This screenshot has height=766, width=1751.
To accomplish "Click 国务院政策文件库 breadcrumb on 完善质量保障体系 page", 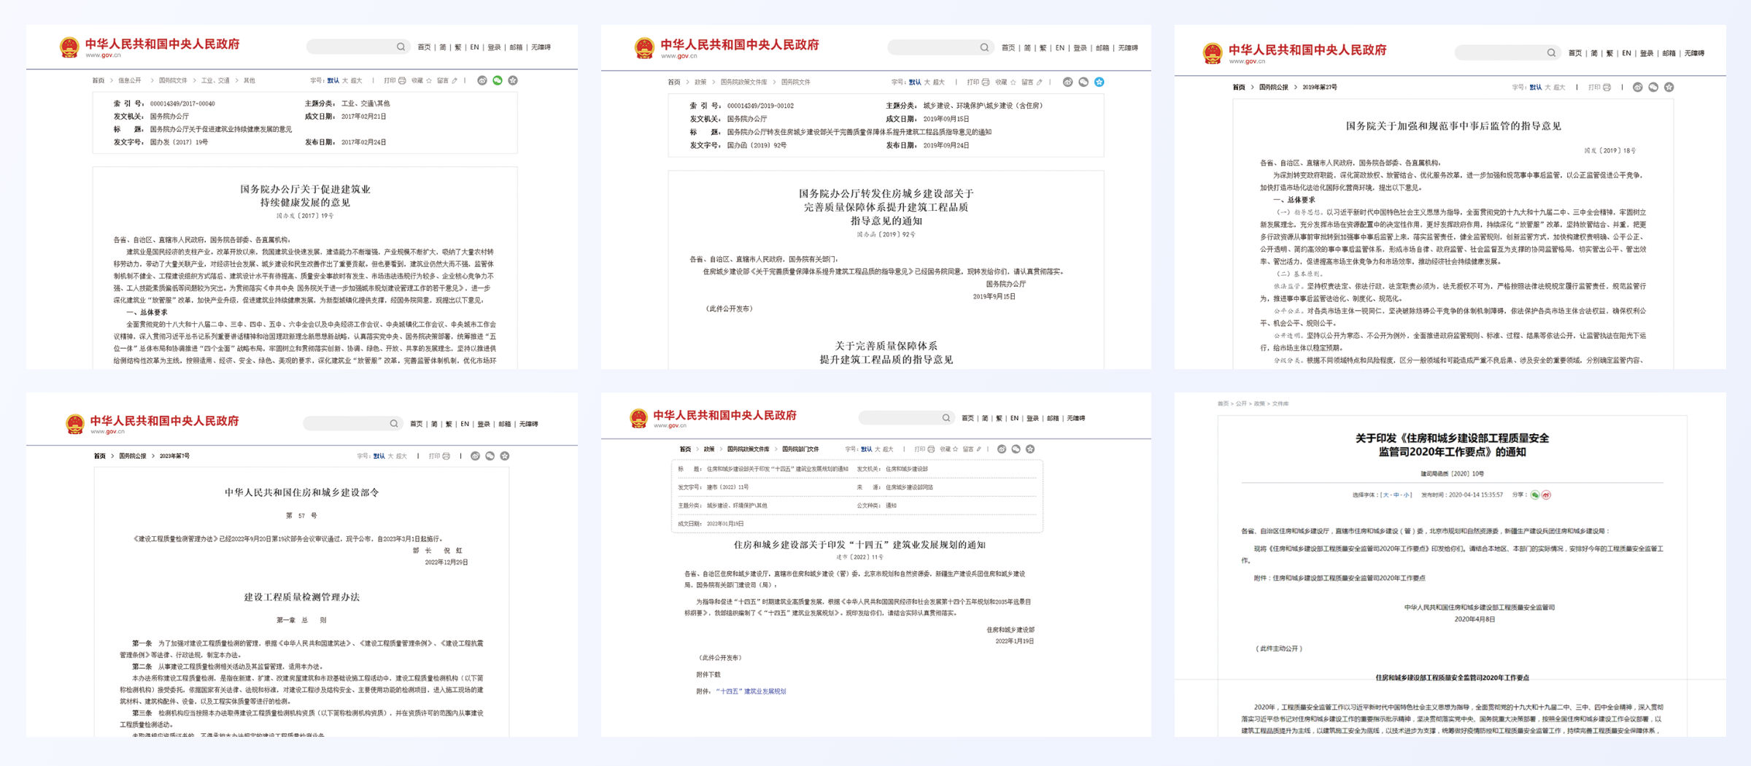I will coord(743,82).
